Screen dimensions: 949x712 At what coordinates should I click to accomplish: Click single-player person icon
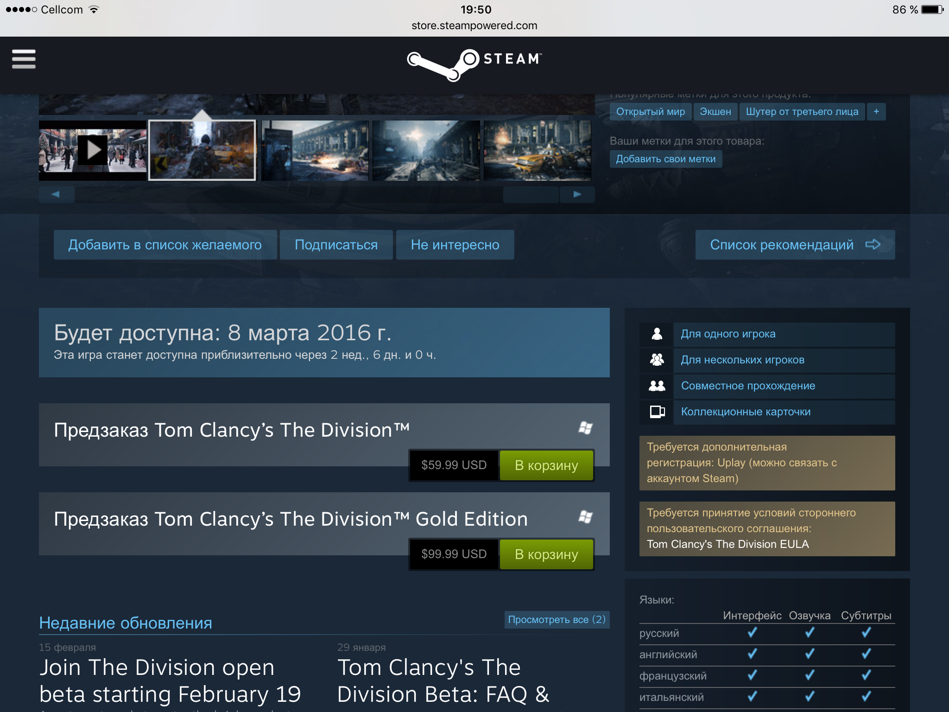pos(657,334)
